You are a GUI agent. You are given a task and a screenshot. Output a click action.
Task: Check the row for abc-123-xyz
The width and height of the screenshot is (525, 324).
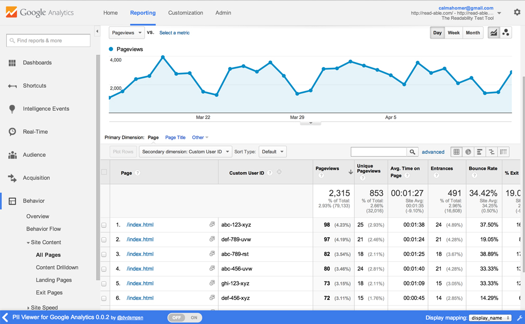pyautogui.click(x=104, y=225)
